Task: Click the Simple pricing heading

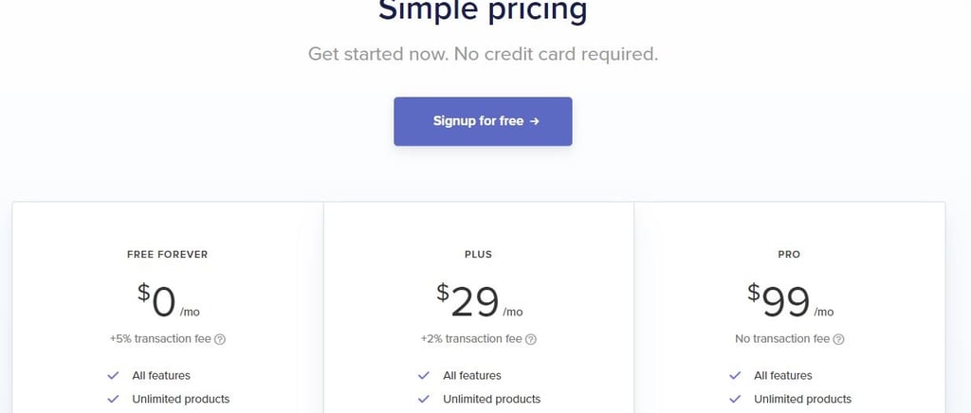Action: coord(483,9)
